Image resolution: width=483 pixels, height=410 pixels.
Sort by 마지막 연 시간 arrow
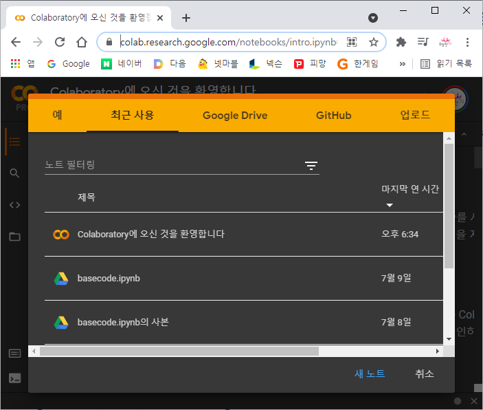(x=390, y=205)
